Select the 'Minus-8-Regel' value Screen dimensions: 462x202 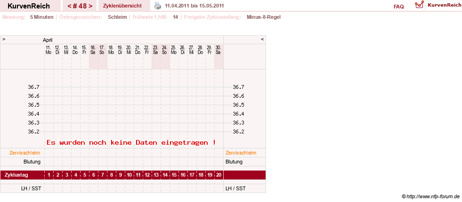point(264,17)
